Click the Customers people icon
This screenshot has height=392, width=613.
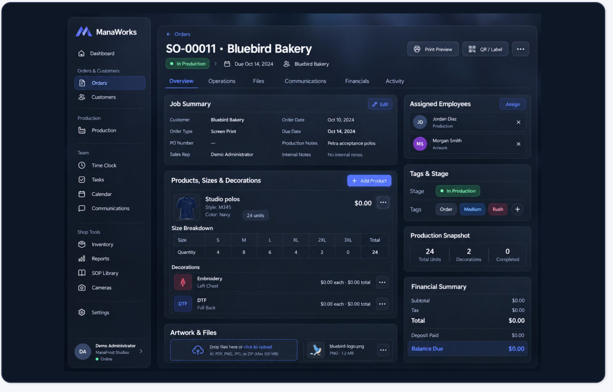pos(82,97)
